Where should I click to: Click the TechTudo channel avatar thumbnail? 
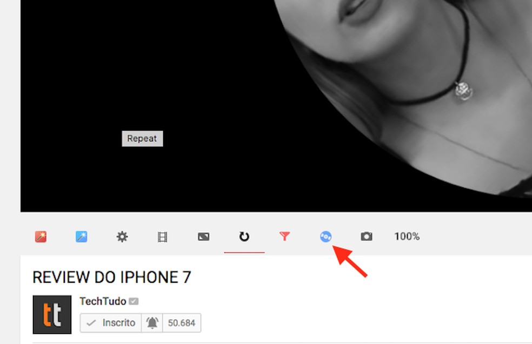[x=51, y=314]
